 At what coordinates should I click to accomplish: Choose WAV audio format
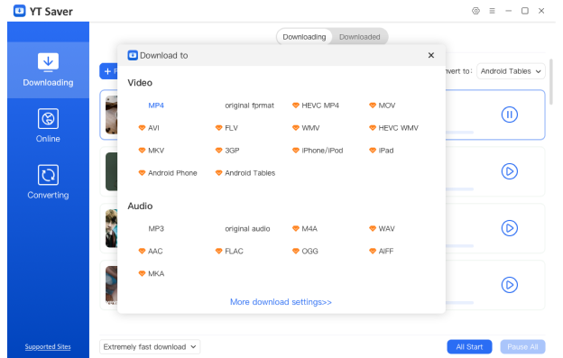tap(382, 229)
